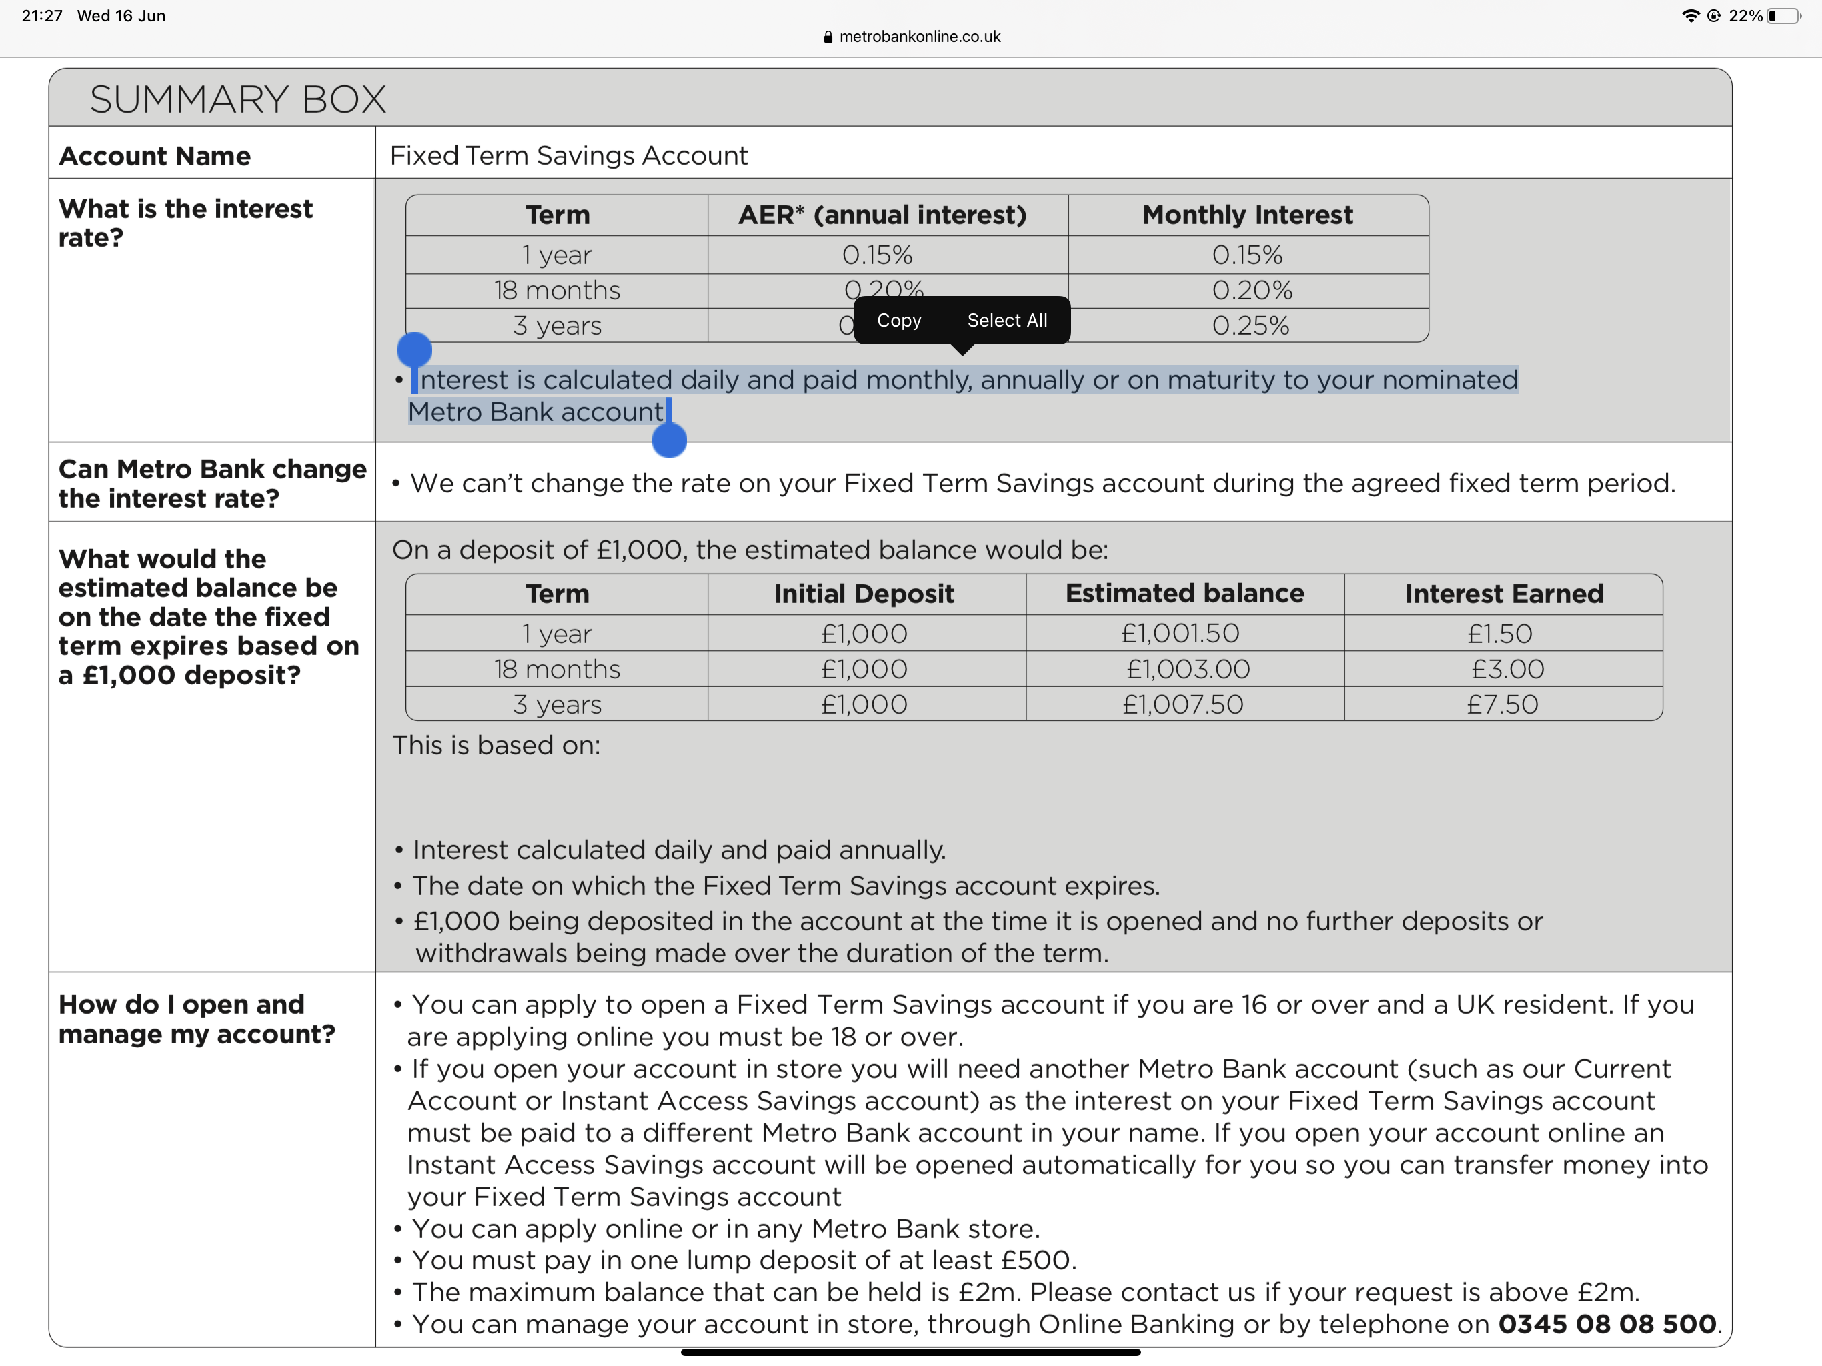The height and width of the screenshot is (1366, 1822).
Task: Tap the orientation lock status icon
Action: [1713, 15]
